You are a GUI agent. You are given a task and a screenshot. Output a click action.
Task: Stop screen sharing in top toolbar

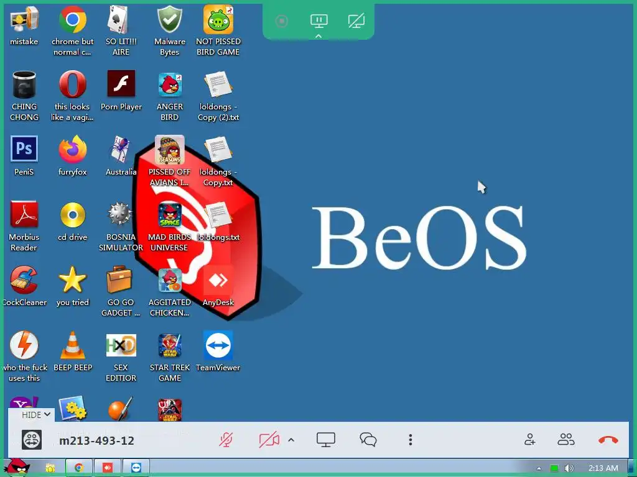tap(356, 20)
